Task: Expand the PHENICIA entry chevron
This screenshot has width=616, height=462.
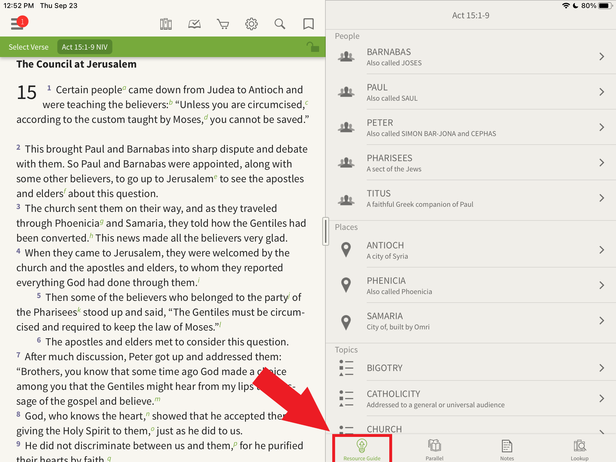Action: (x=602, y=285)
